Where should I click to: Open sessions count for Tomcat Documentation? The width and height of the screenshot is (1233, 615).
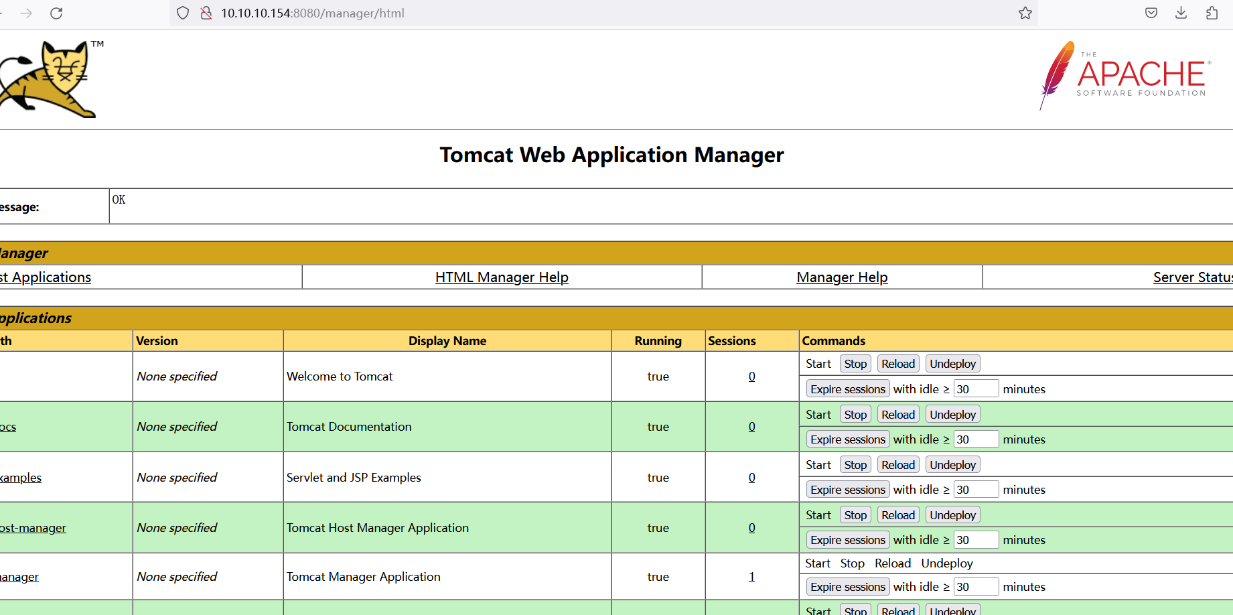(751, 427)
